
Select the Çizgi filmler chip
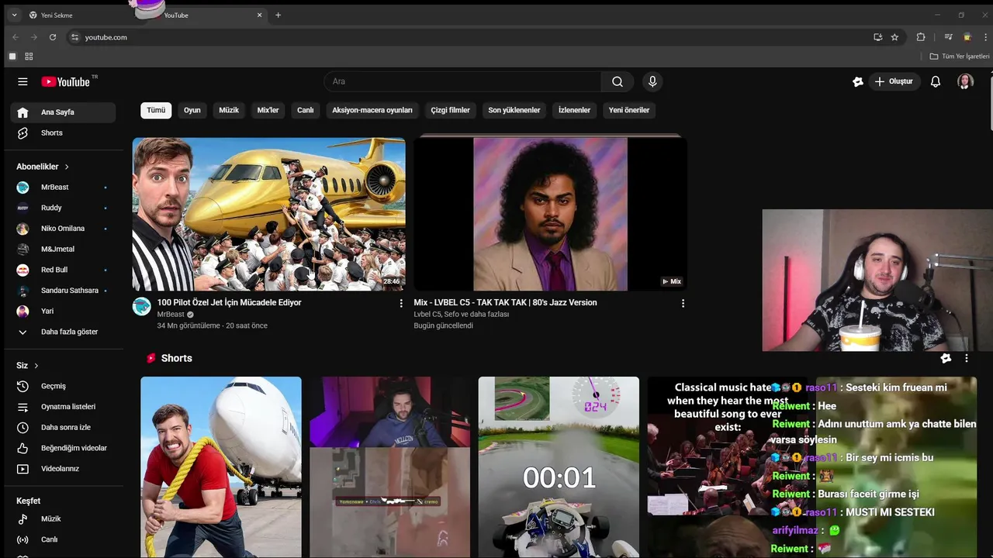click(x=451, y=110)
